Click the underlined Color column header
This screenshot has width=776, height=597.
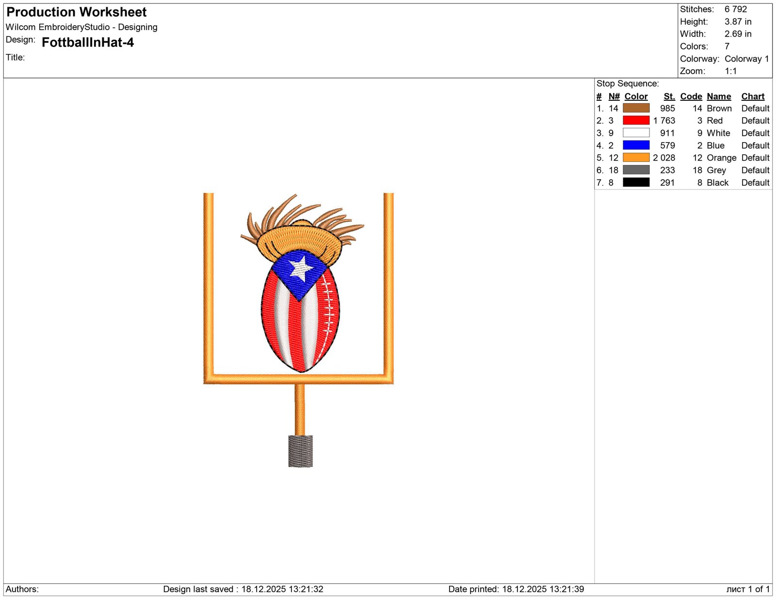pos(635,97)
